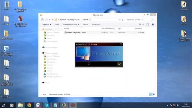
Task: Open Músicas in the sidebar
Action: pyautogui.click(x=49, y=68)
